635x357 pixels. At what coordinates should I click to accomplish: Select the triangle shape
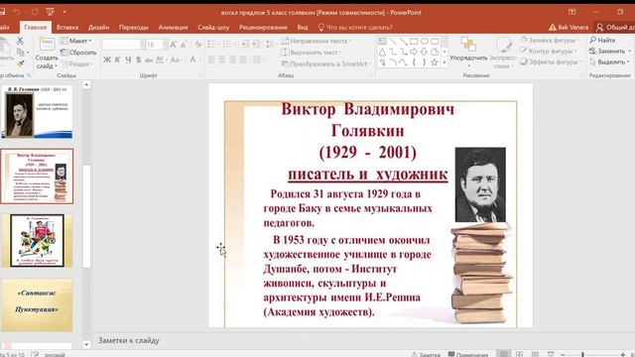click(x=382, y=52)
